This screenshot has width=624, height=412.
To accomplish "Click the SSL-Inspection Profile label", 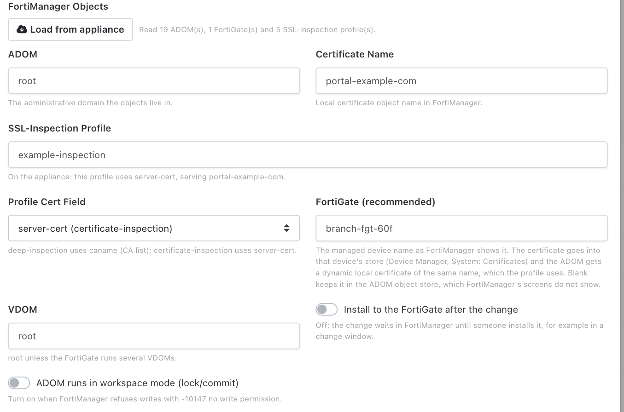I will point(59,128).
